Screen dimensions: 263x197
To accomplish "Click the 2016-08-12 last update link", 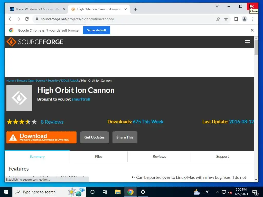I will coord(241,122).
